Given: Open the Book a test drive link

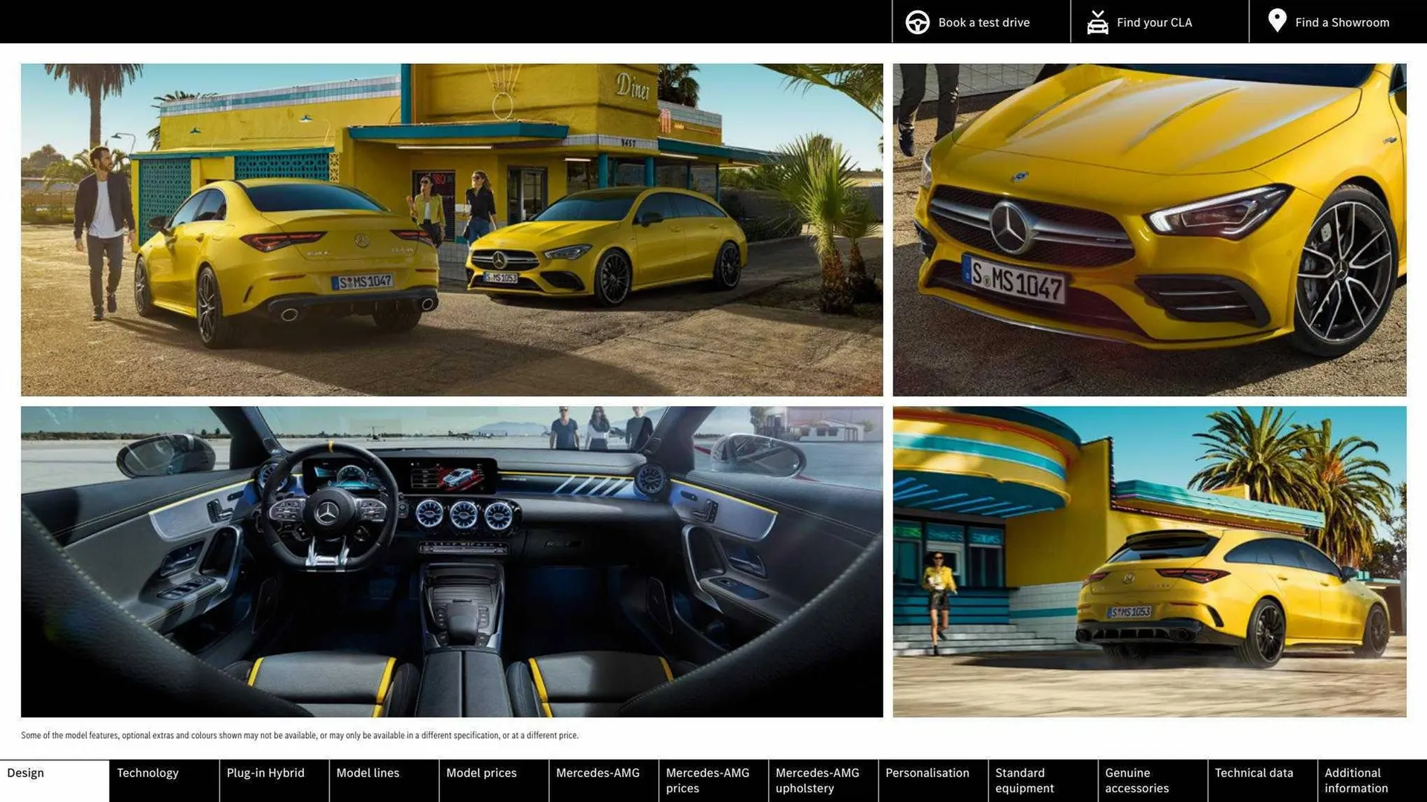Looking at the screenshot, I should (x=983, y=22).
